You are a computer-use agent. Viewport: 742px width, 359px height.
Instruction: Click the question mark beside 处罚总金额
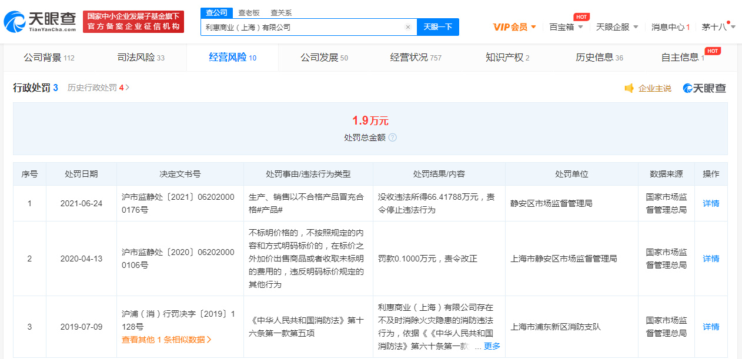pyautogui.click(x=392, y=137)
